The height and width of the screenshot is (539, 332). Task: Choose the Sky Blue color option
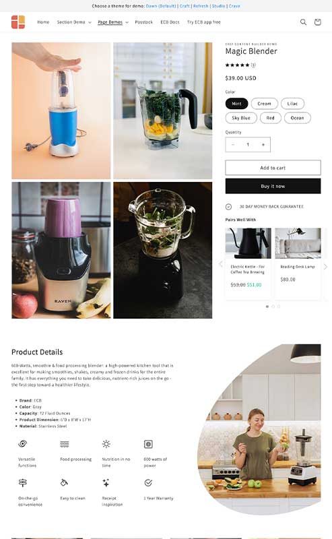tap(241, 118)
